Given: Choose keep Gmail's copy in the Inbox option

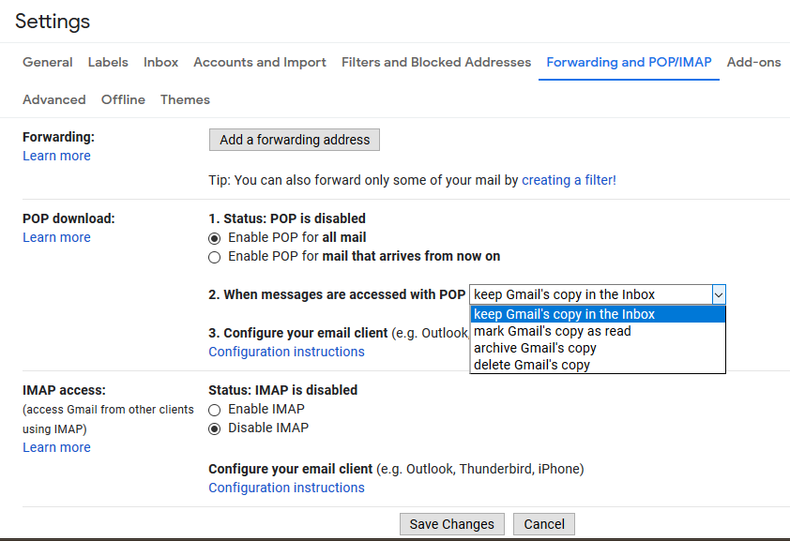Looking at the screenshot, I should point(598,314).
